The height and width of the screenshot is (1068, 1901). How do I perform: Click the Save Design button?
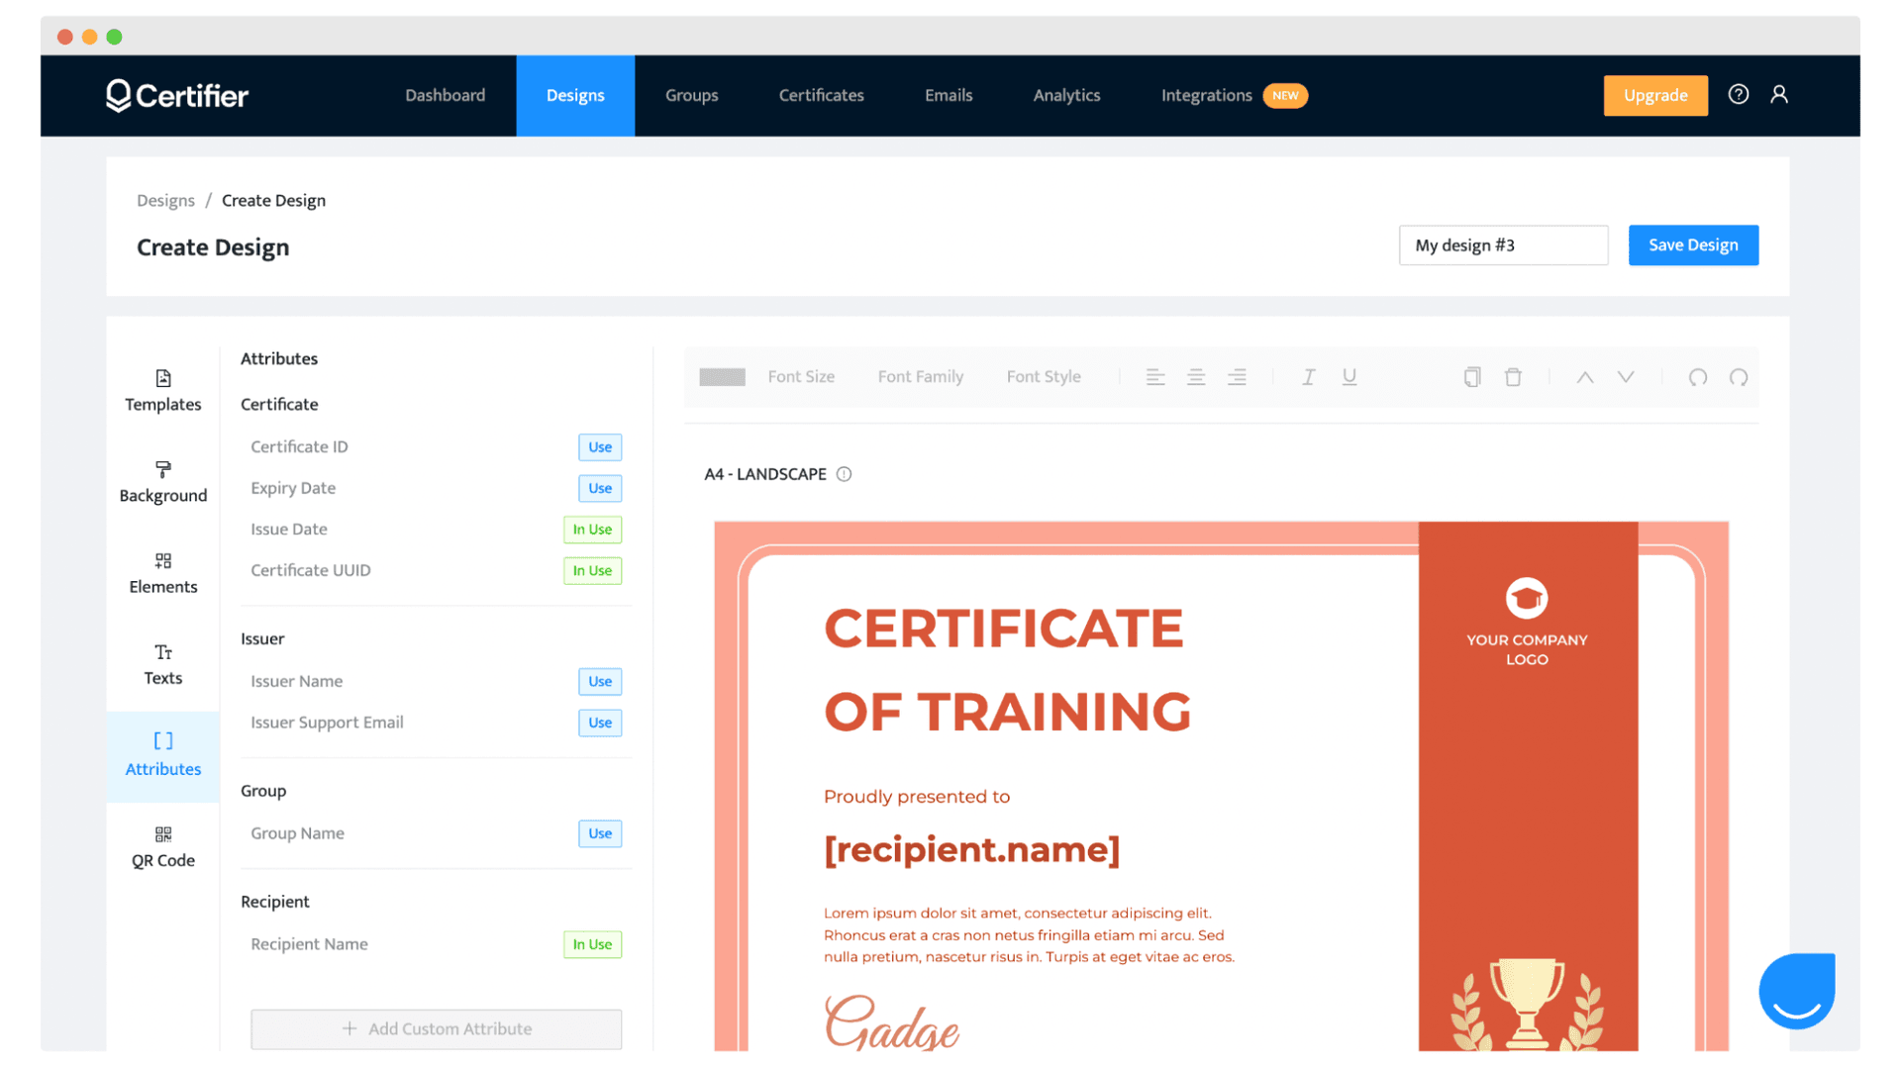[x=1692, y=244]
